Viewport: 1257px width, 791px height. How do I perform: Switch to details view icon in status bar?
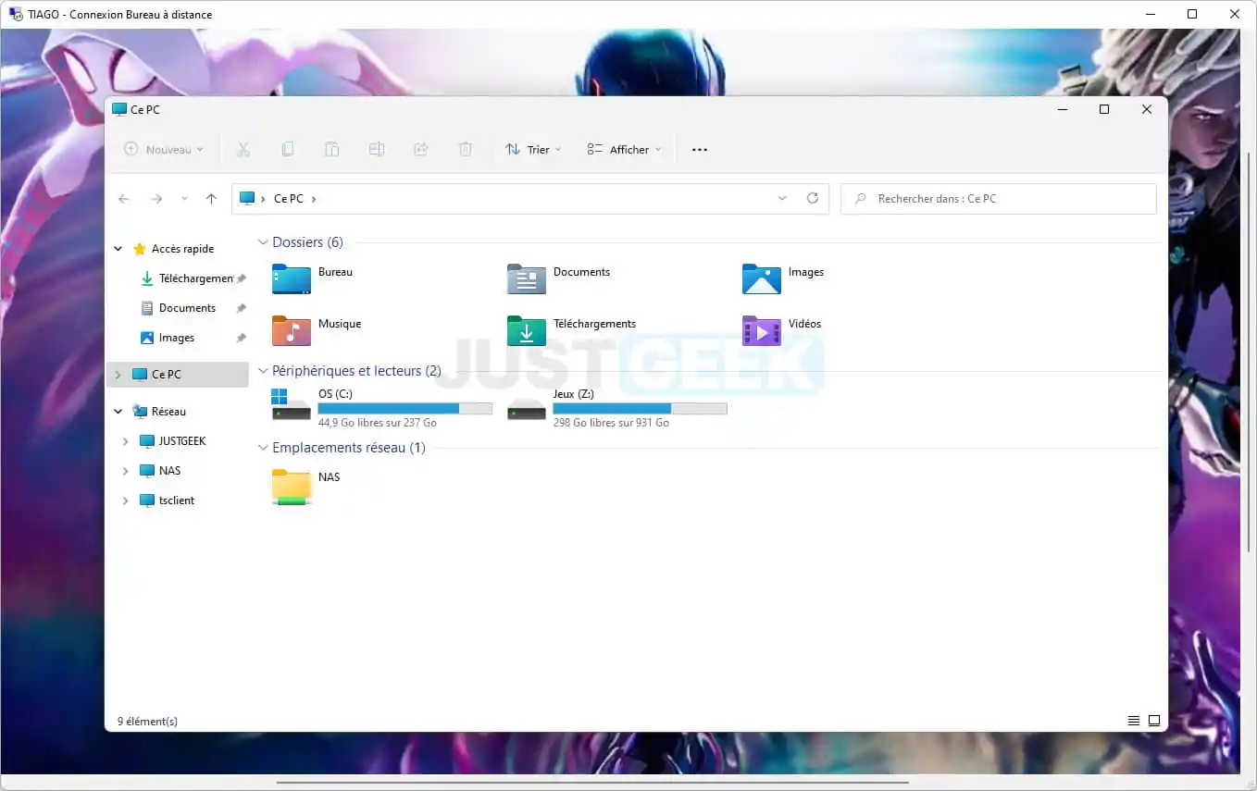coord(1133,721)
